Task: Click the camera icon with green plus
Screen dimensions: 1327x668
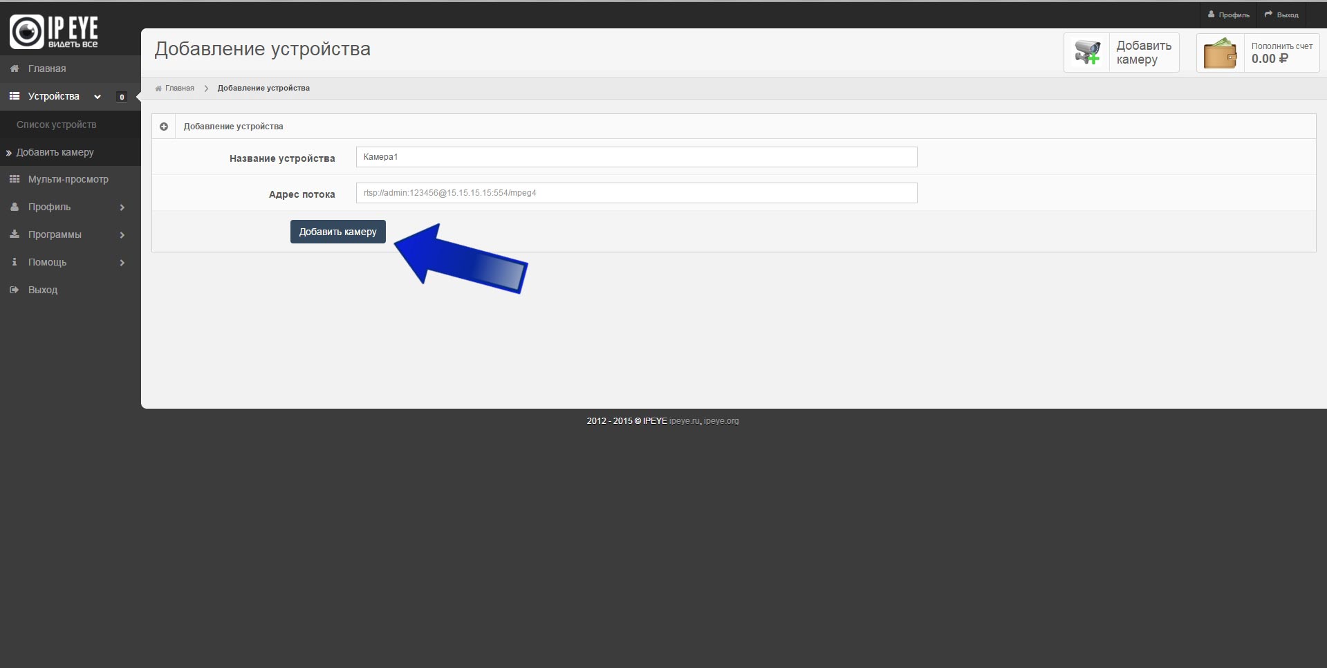Action: (1087, 53)
